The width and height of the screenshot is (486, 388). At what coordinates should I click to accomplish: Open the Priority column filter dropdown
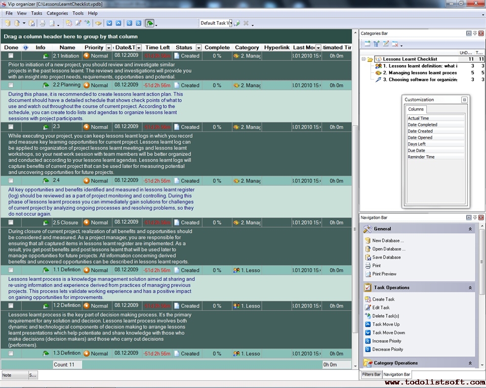(108, 47)
